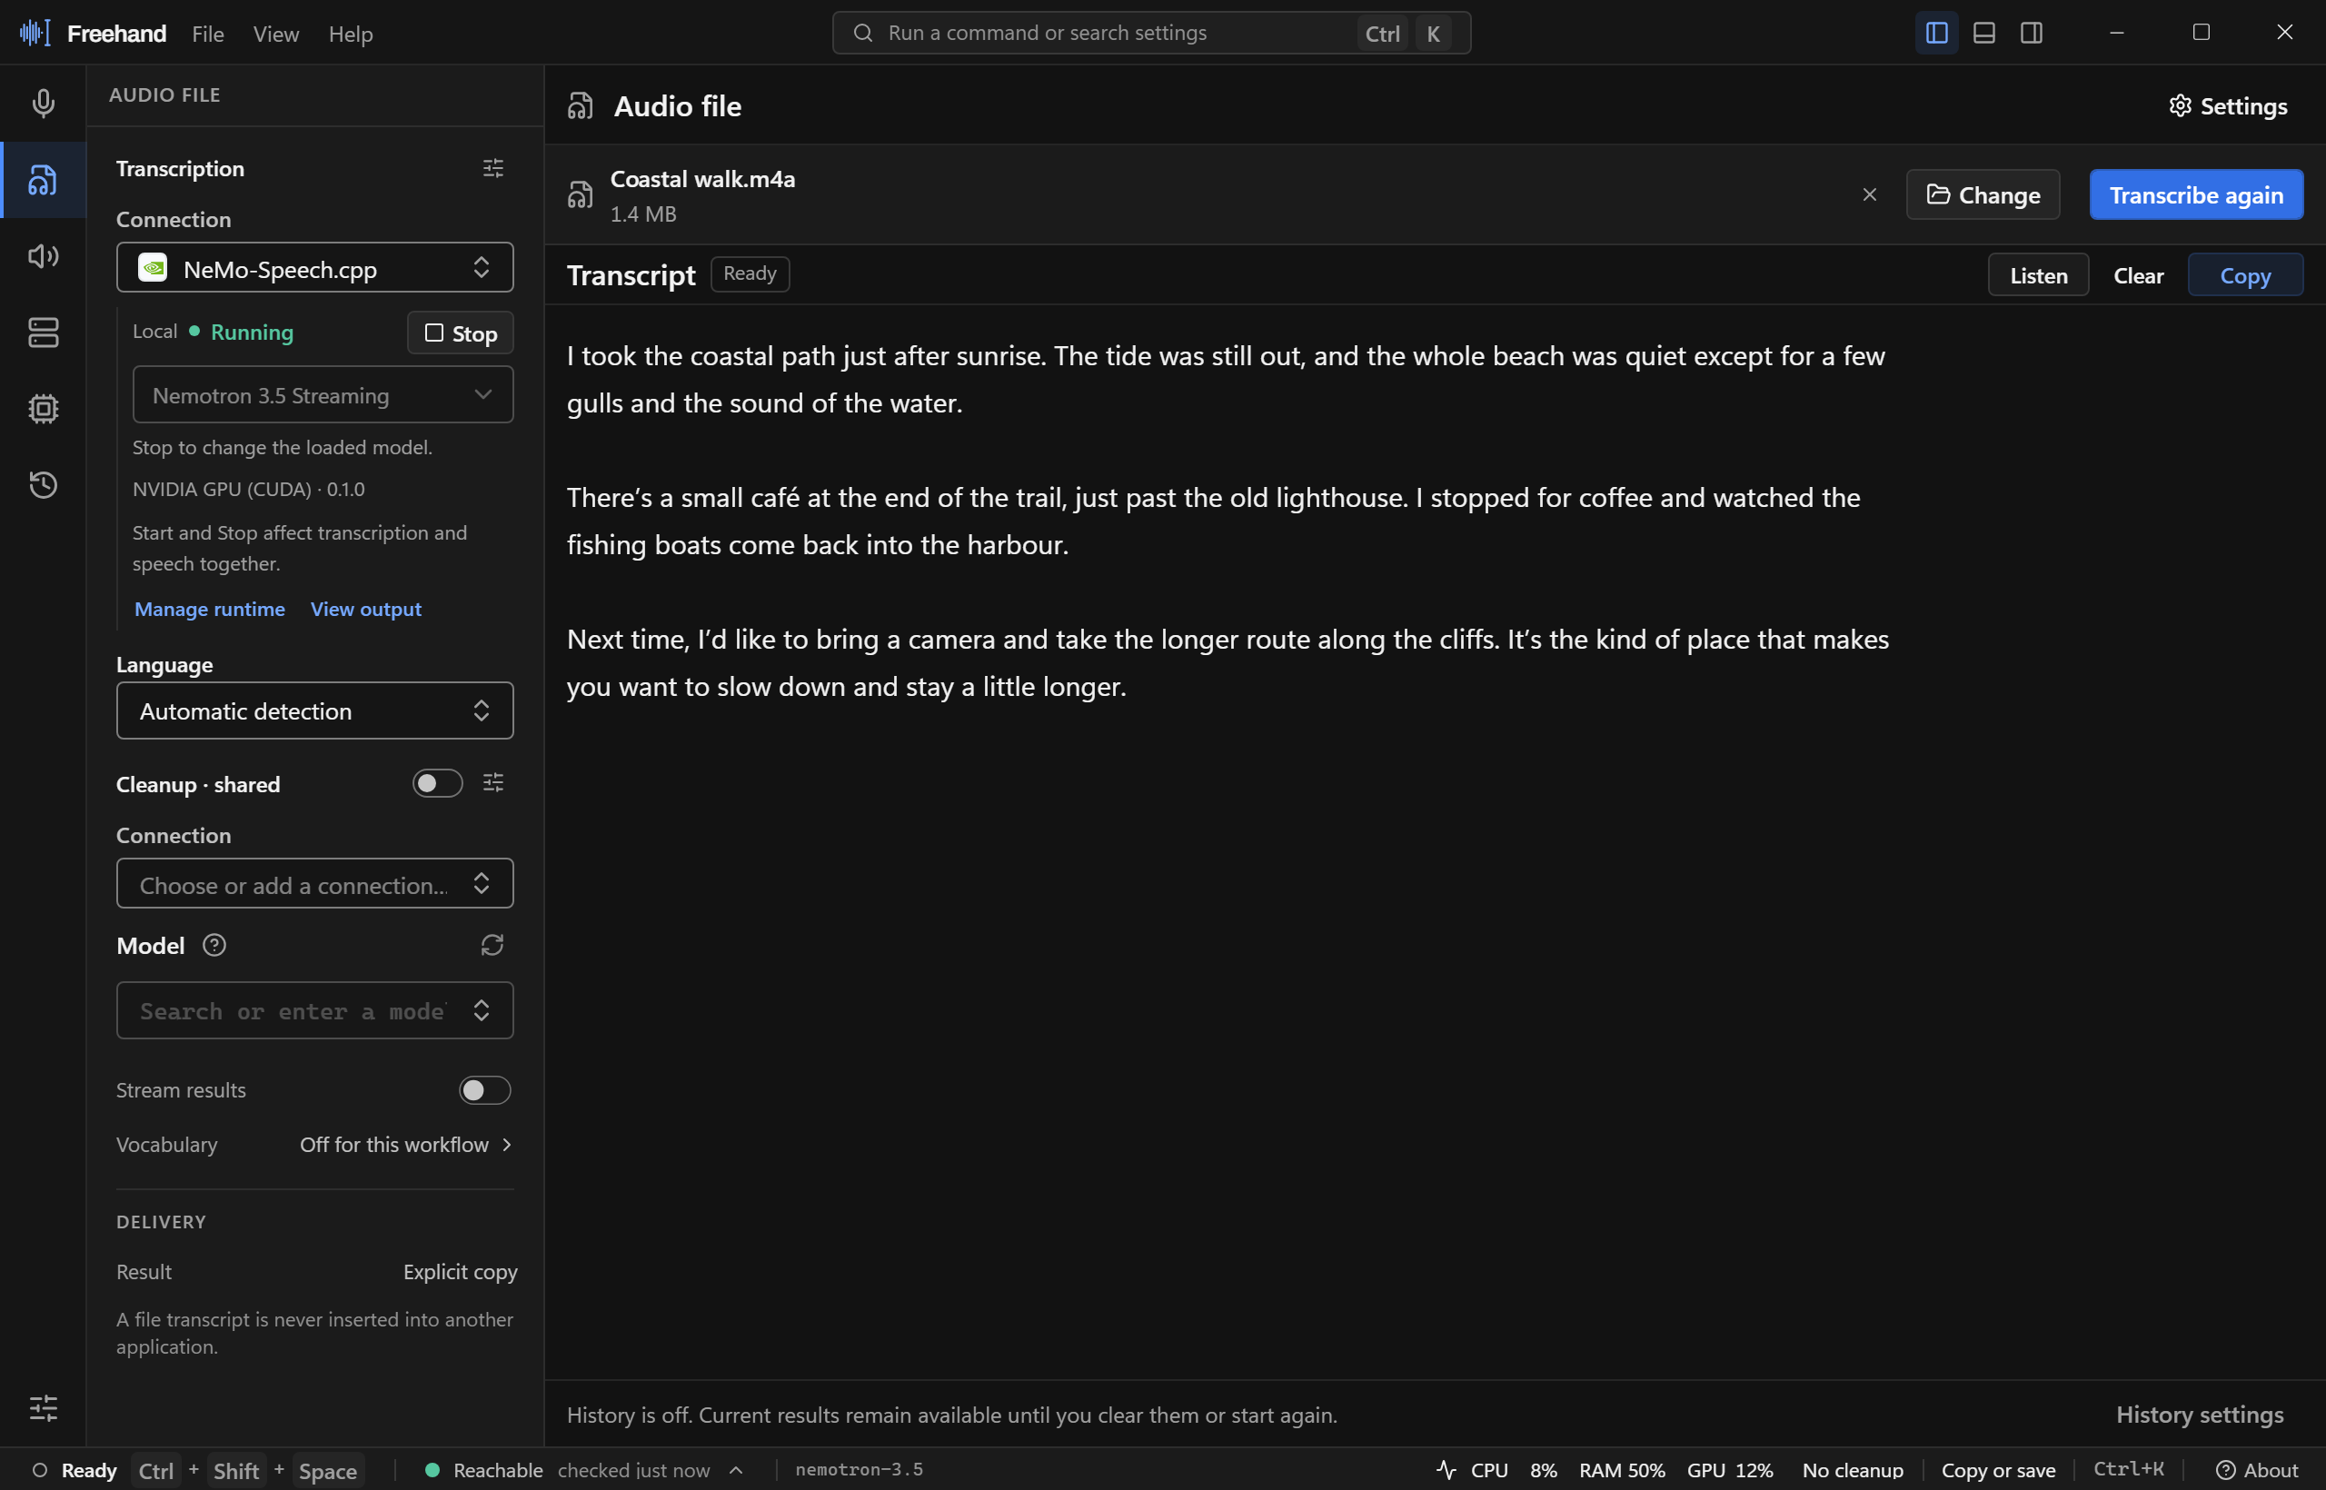Open the Manage runtime link
Screen dimensions: 2326x1490
point(210,609)
